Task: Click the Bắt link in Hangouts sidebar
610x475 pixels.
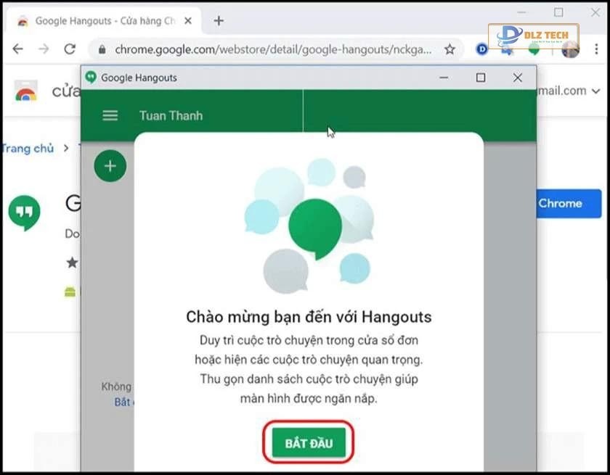Action: point(123,402)
